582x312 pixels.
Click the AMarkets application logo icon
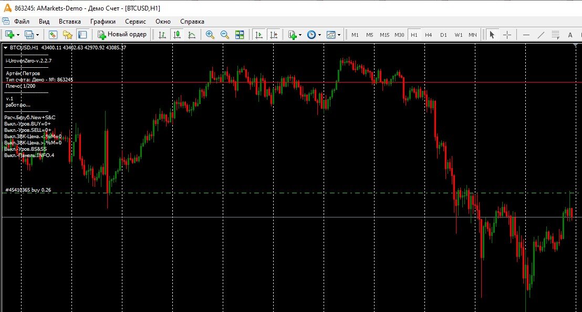point(7,8)
